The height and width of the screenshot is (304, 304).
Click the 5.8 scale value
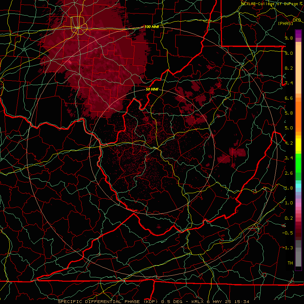coord(289,113)
